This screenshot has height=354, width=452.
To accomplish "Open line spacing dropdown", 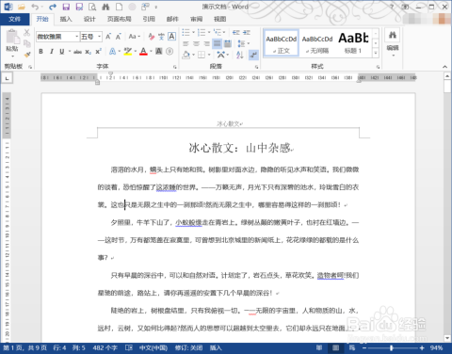I will pos(243,43).
